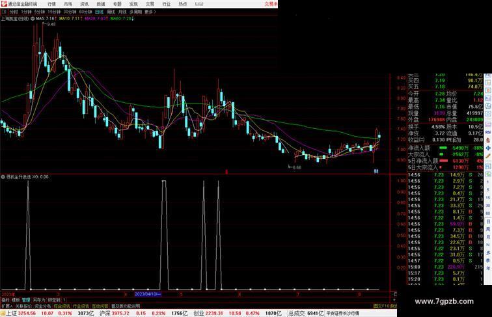Click the MA20 value label
Image resolution: width=492 pixels, height=317 pixels.
click(x=96, y=19)
